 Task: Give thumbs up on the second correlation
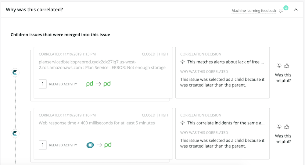(287, 127)
